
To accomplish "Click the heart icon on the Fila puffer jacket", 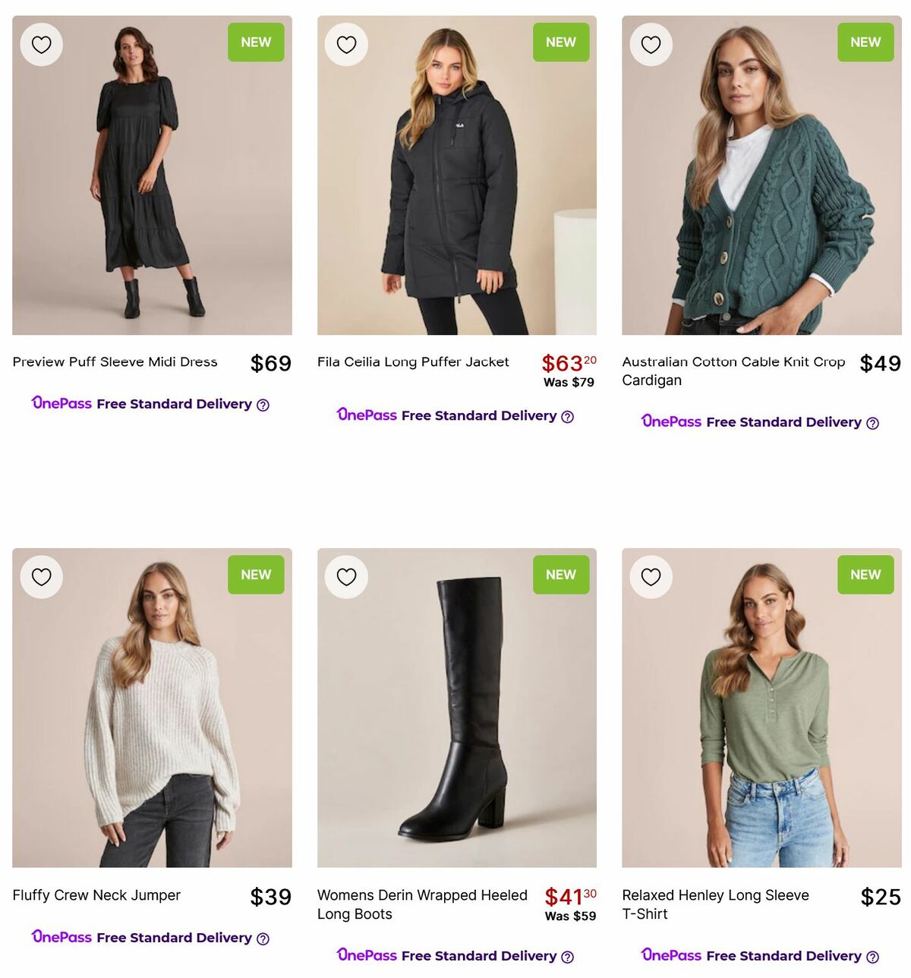I will point(346,44).
